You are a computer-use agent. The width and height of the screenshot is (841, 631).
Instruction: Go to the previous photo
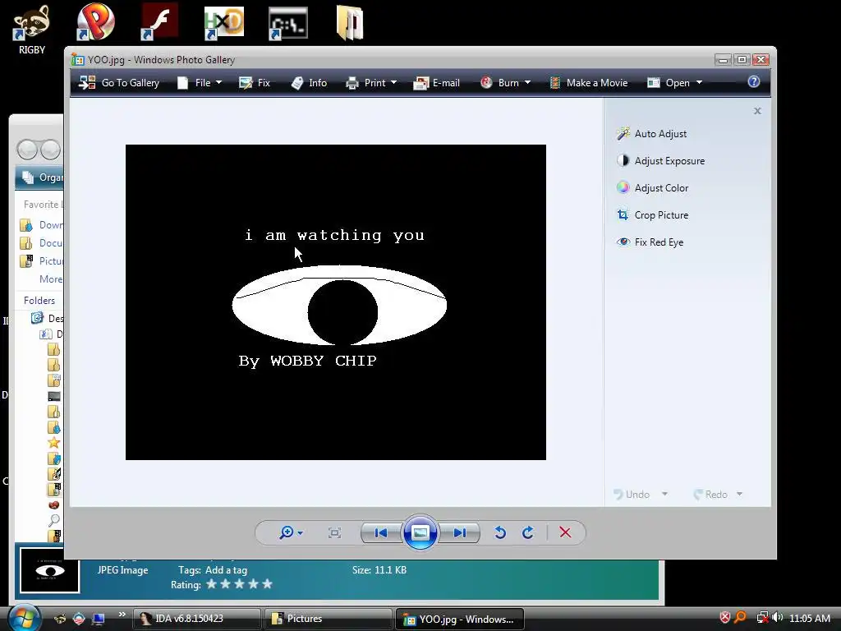[x=381, y=532]
